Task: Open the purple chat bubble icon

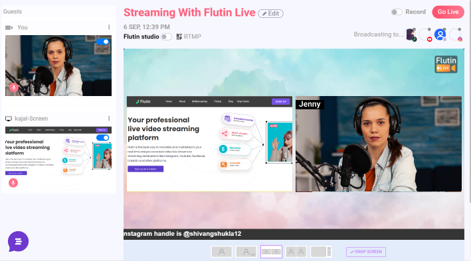Action: (18, 242)
